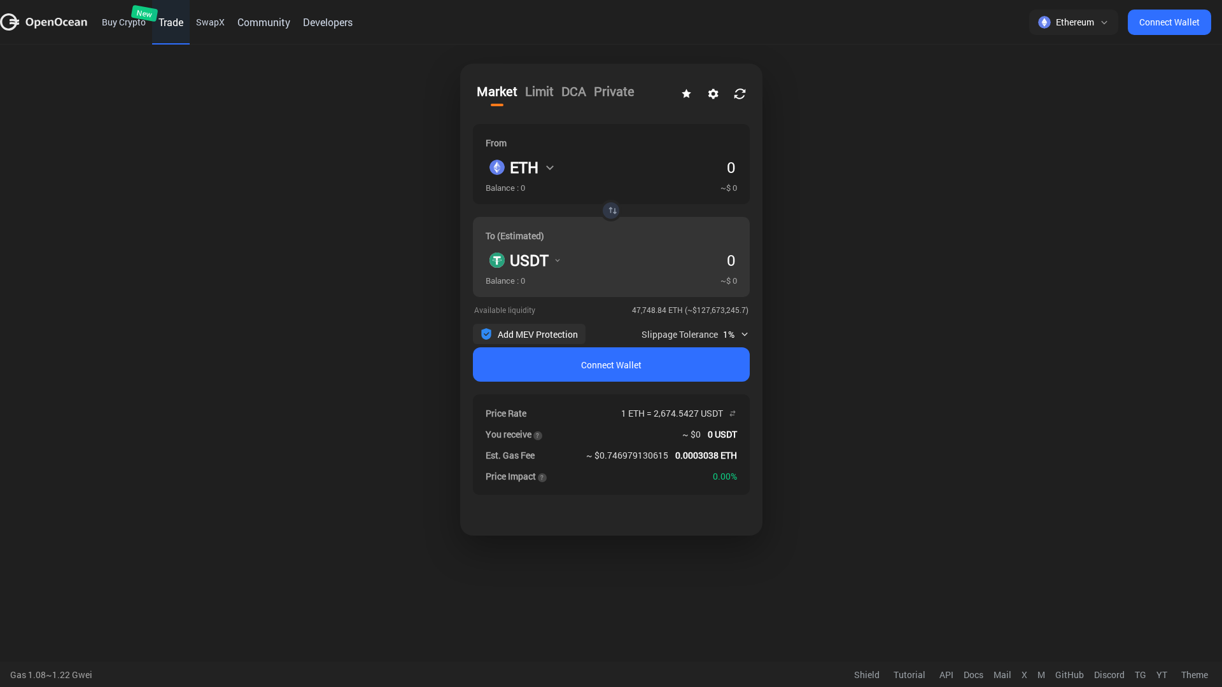Open the X footer link

tap(1024, 675)
